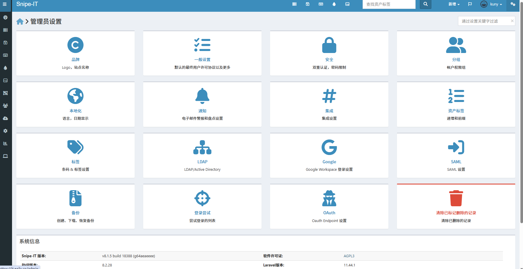Screen dimensions: 523x269
Task: Open Settings via sidebar gear icon
Action: pyautogui.click(x=5, y=131)
